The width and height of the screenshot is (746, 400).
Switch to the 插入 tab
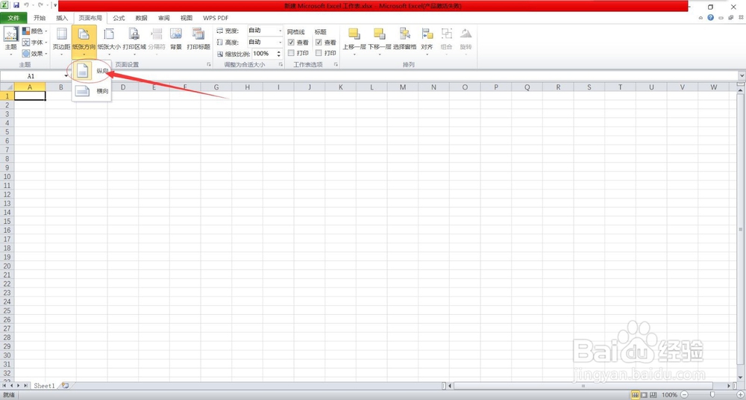coord(62,18)
